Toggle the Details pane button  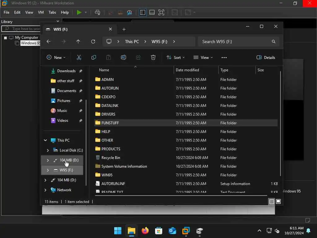pyautogui.click(x=266, y=57)
